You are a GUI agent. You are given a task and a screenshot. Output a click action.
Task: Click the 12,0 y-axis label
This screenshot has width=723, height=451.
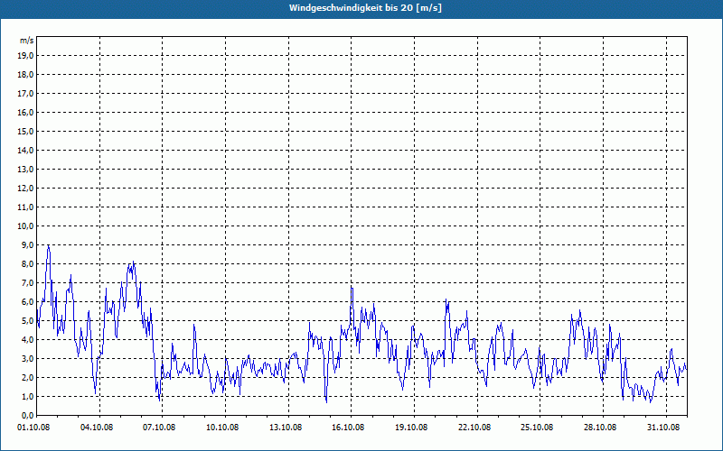[x=25, y=189]
